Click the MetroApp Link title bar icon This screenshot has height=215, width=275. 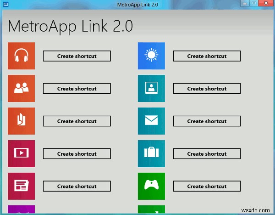click(6, 4)
